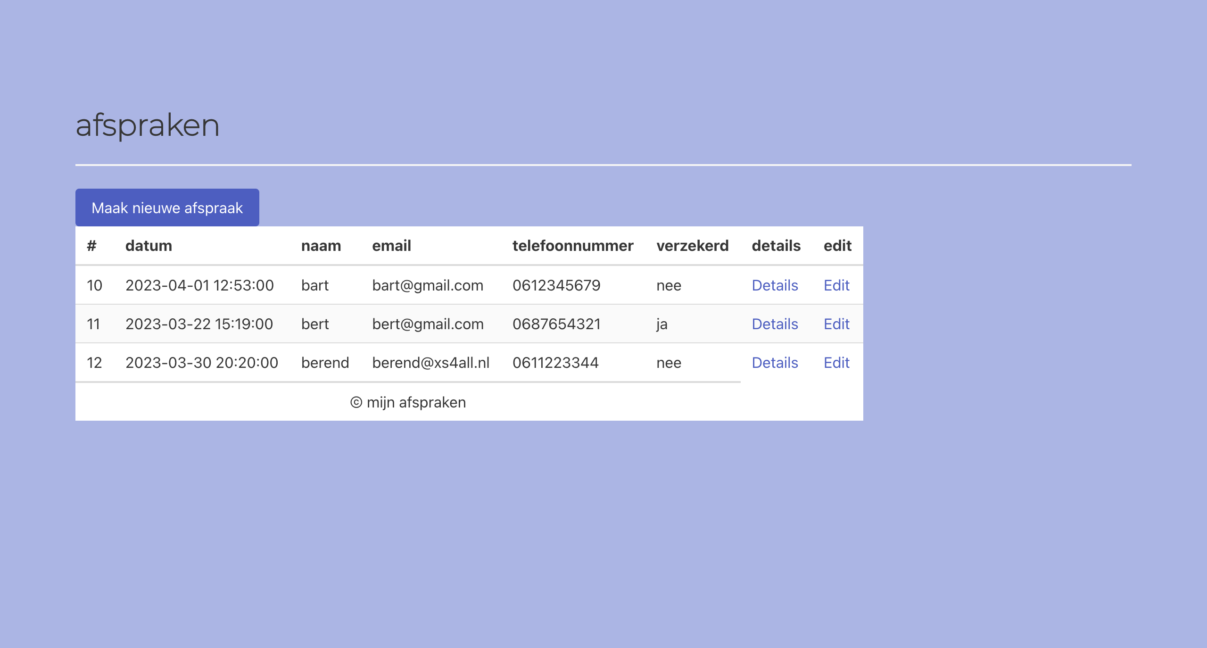Open Details for bart's appointment
The width and height of the screenshot is (1207, 648).
[x=775, y=285]
